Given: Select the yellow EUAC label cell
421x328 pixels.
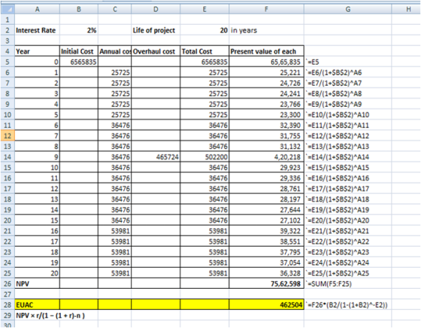Looking at the screenshot, I should click(x=37, y=305).
